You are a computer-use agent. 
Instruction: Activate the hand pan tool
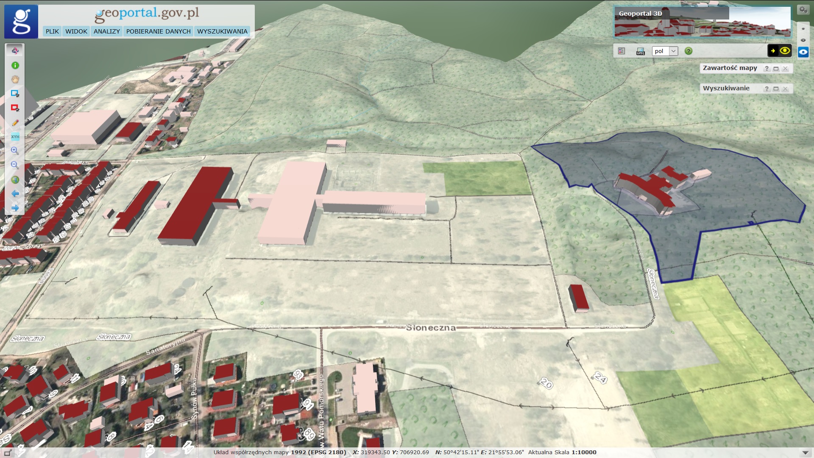pos(15,79)
